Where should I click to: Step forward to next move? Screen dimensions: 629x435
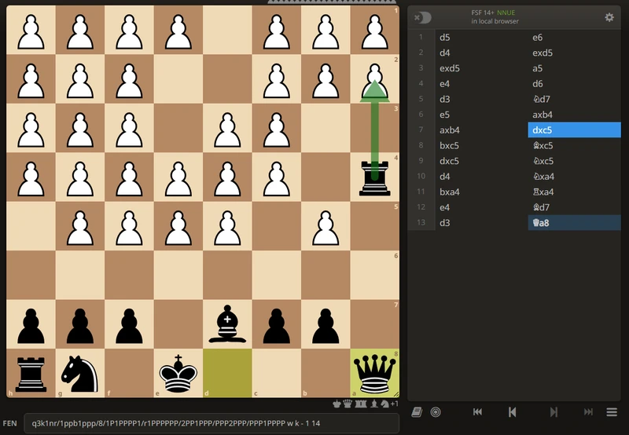[x=554, y=411]
